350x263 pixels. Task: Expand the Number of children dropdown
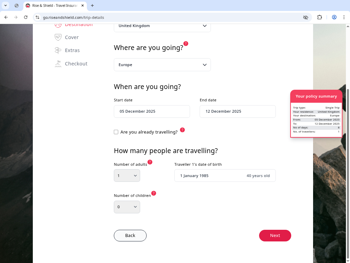pos(127,207)
